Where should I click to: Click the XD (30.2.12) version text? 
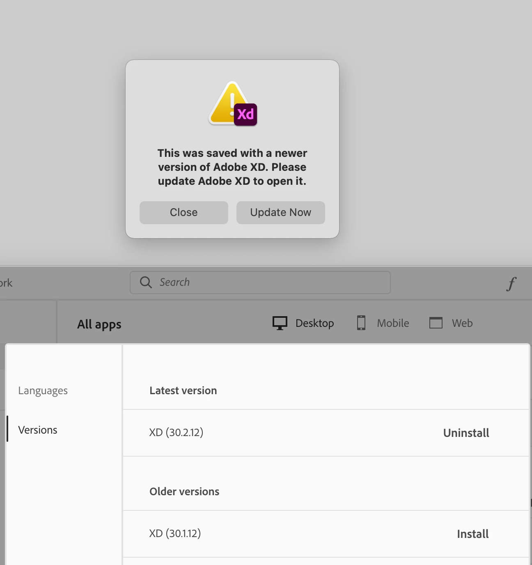176,432
